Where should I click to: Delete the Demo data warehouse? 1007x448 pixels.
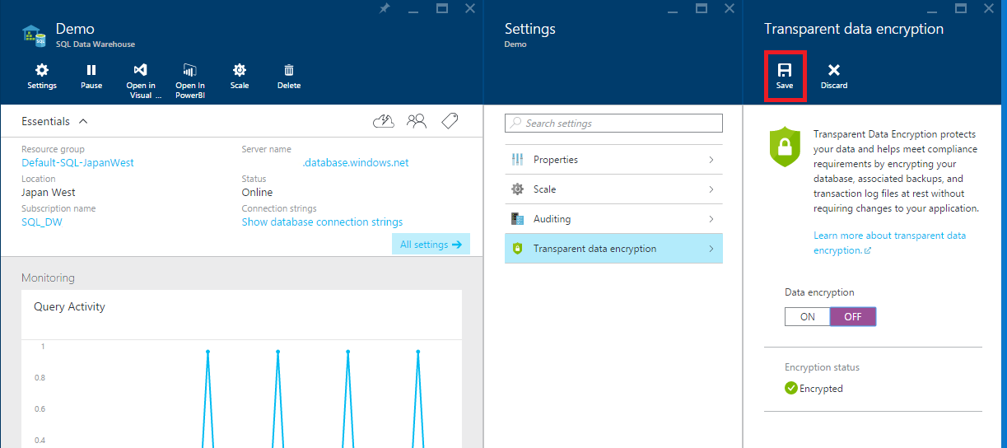click(x=289, y=71)
